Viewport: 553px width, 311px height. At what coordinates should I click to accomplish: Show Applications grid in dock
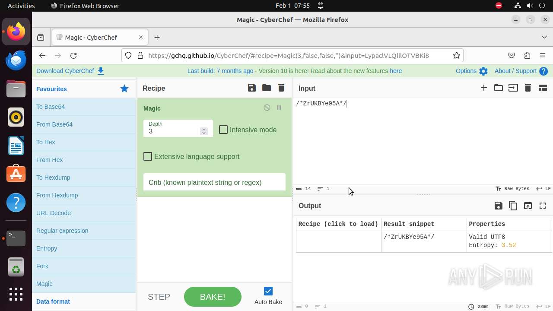[16, 294]
